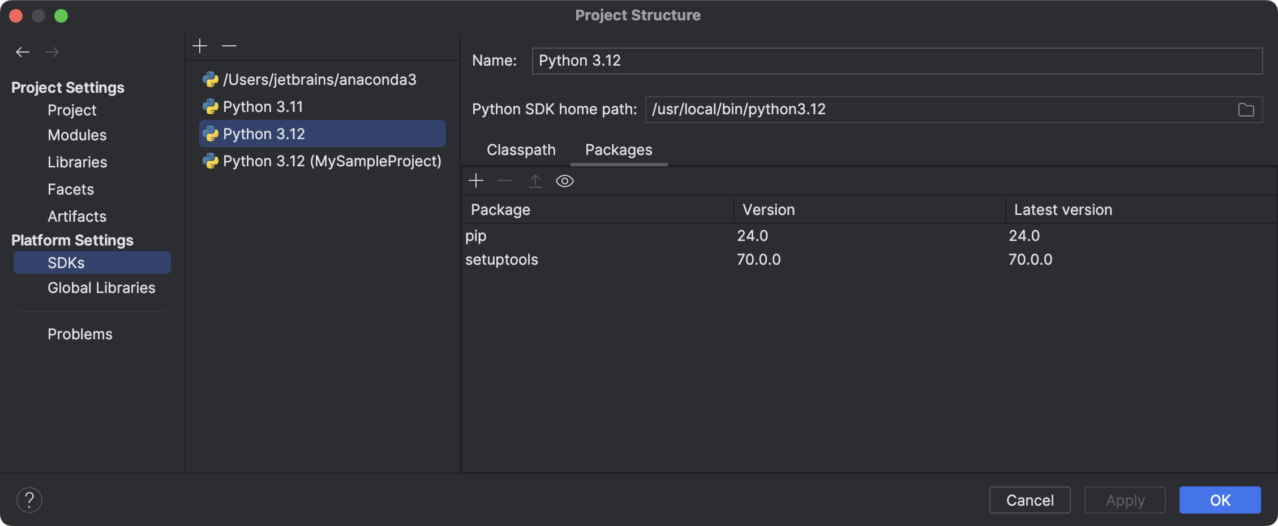Open help via the question mark icon
The image size is (1278, 526).
(29, 499)
